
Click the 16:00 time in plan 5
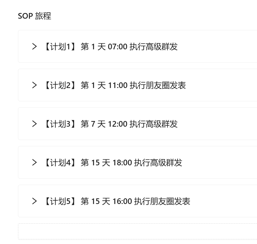pyautogui.click(x=122, y=201)
